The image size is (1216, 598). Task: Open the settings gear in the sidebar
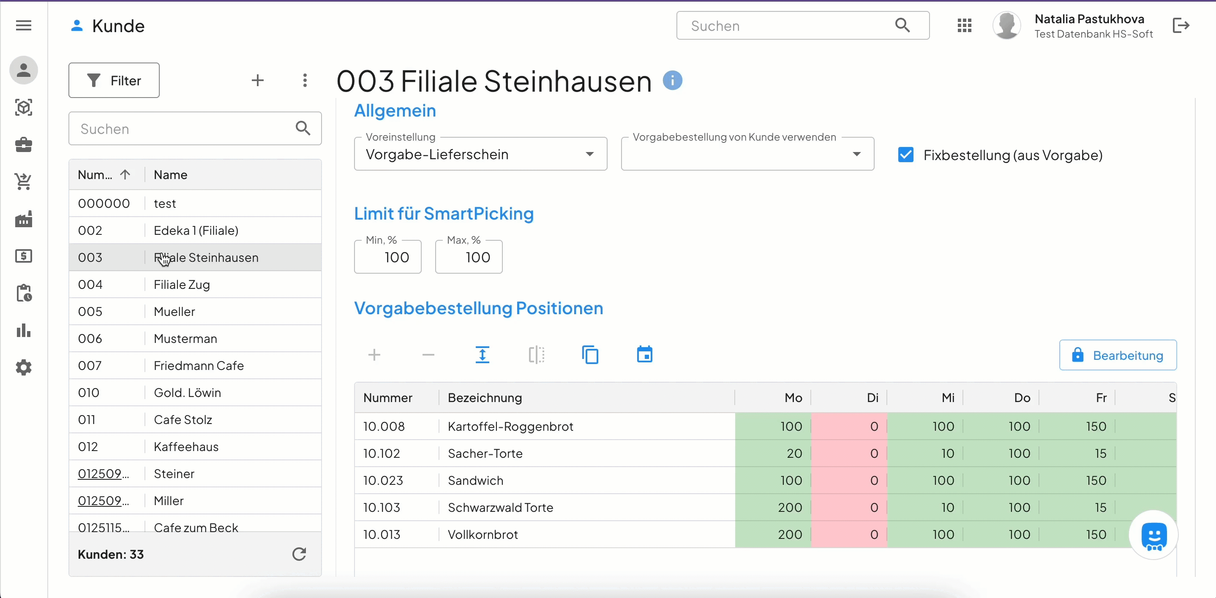coord(23,367)
